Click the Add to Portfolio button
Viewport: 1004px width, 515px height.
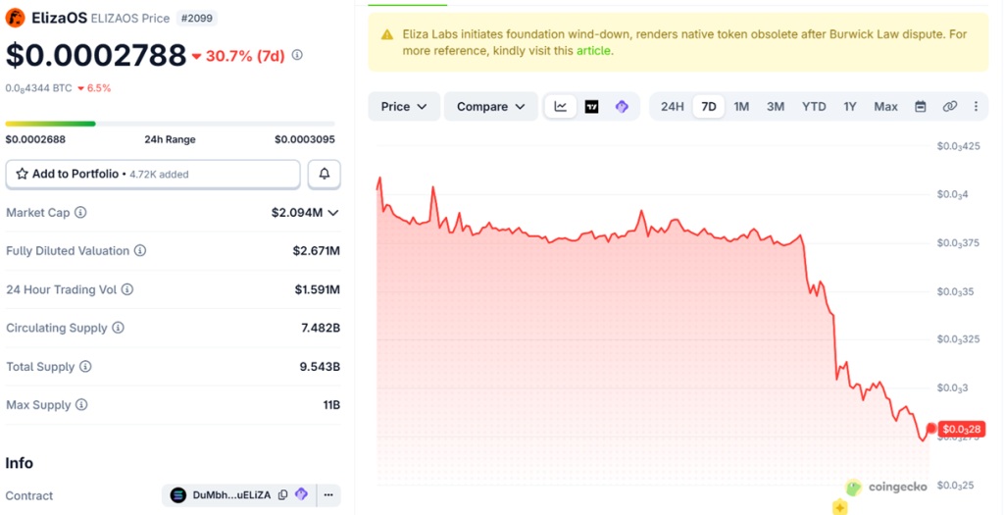152,175
